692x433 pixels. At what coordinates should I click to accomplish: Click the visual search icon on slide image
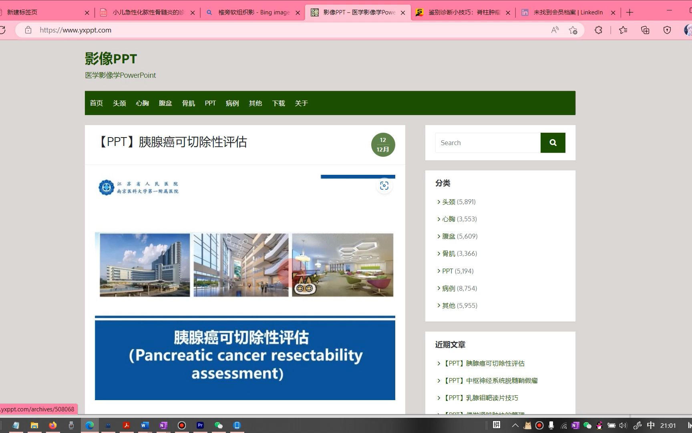[x=384, y=186]
